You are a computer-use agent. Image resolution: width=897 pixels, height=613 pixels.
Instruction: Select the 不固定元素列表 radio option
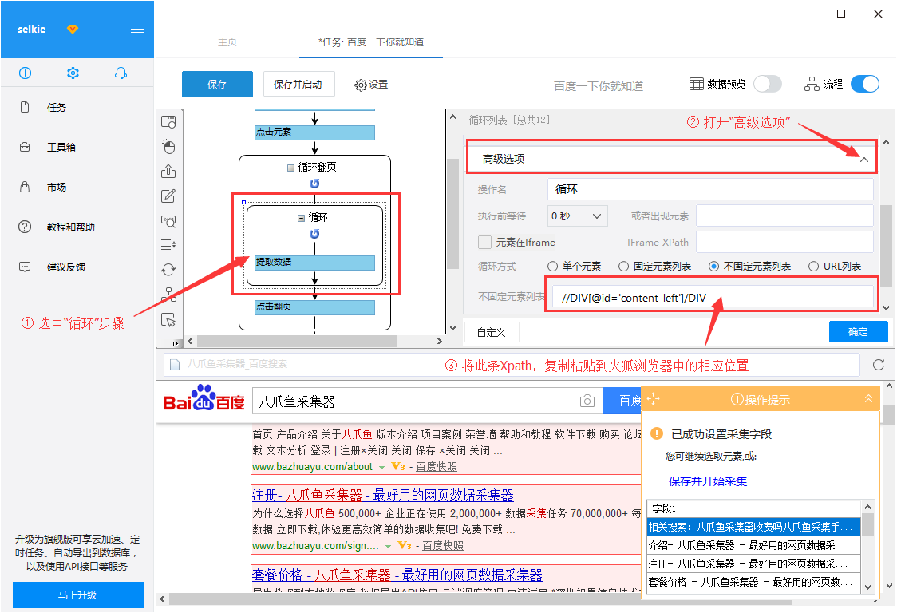(714, 266)
